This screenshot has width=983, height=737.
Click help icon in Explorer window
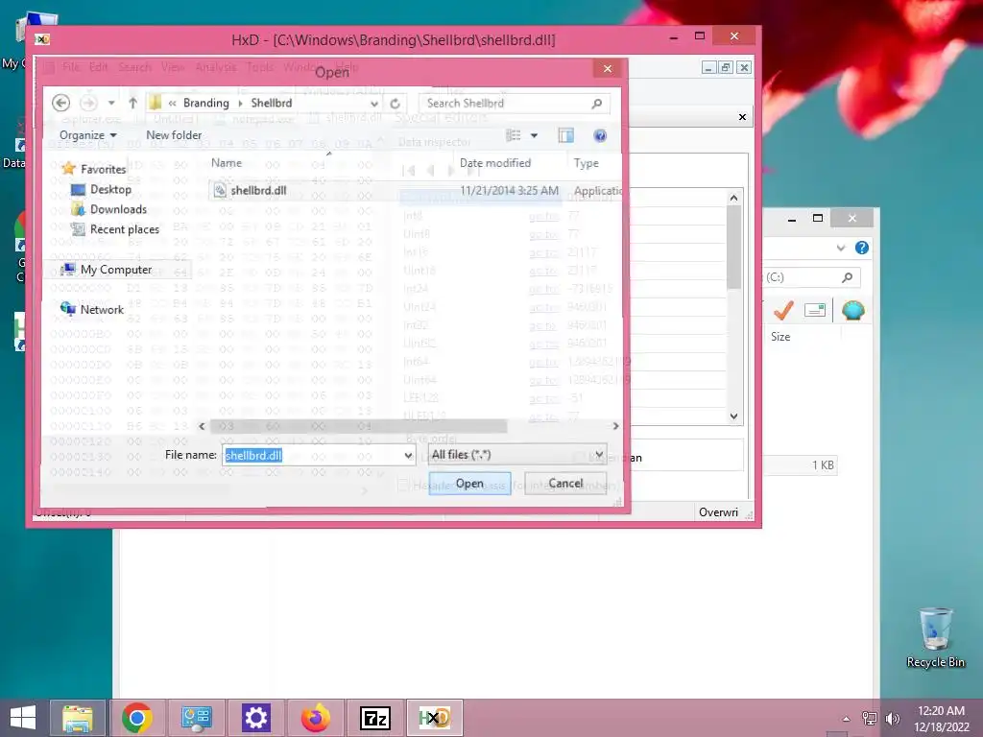coord(862,249)
